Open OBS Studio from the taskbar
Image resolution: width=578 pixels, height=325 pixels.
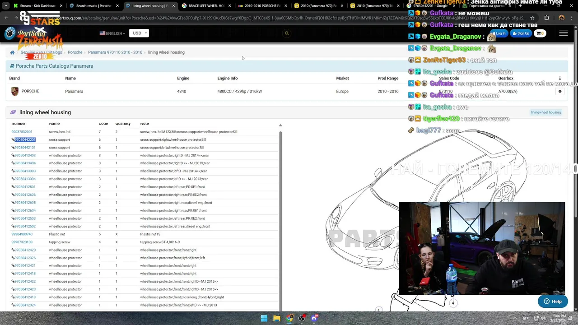click(x=302, y=318)
